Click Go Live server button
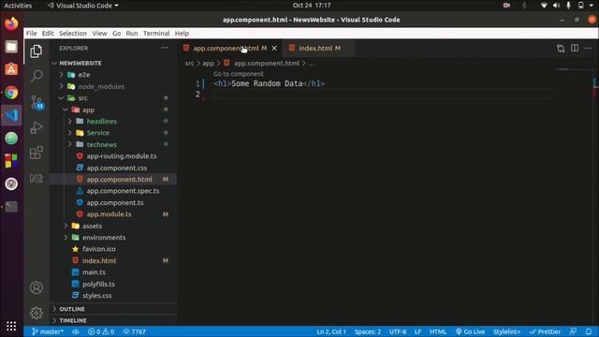 (470, 331)
